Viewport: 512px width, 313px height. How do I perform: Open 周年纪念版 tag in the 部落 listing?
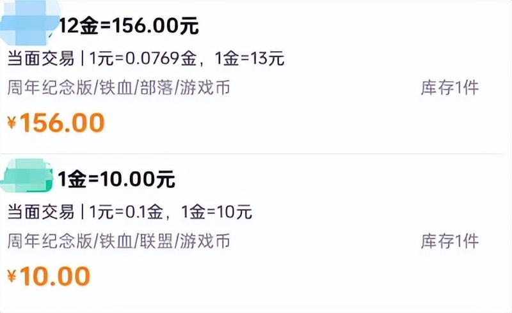(50, 87)
